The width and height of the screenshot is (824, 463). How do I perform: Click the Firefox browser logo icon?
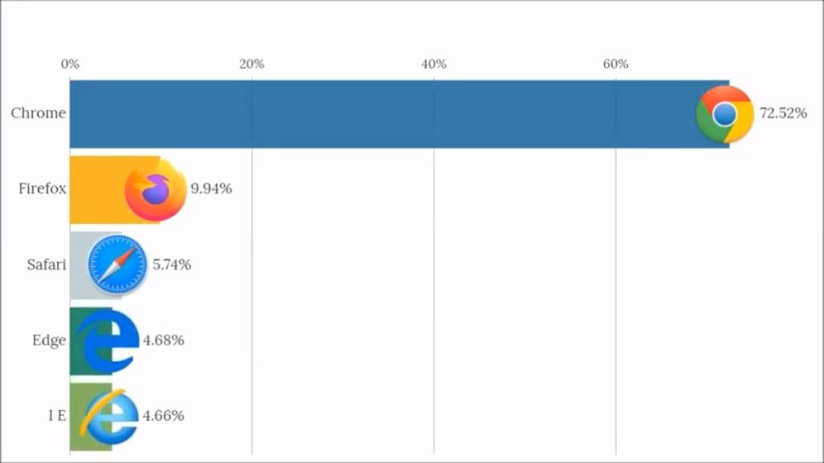(156, 189)
